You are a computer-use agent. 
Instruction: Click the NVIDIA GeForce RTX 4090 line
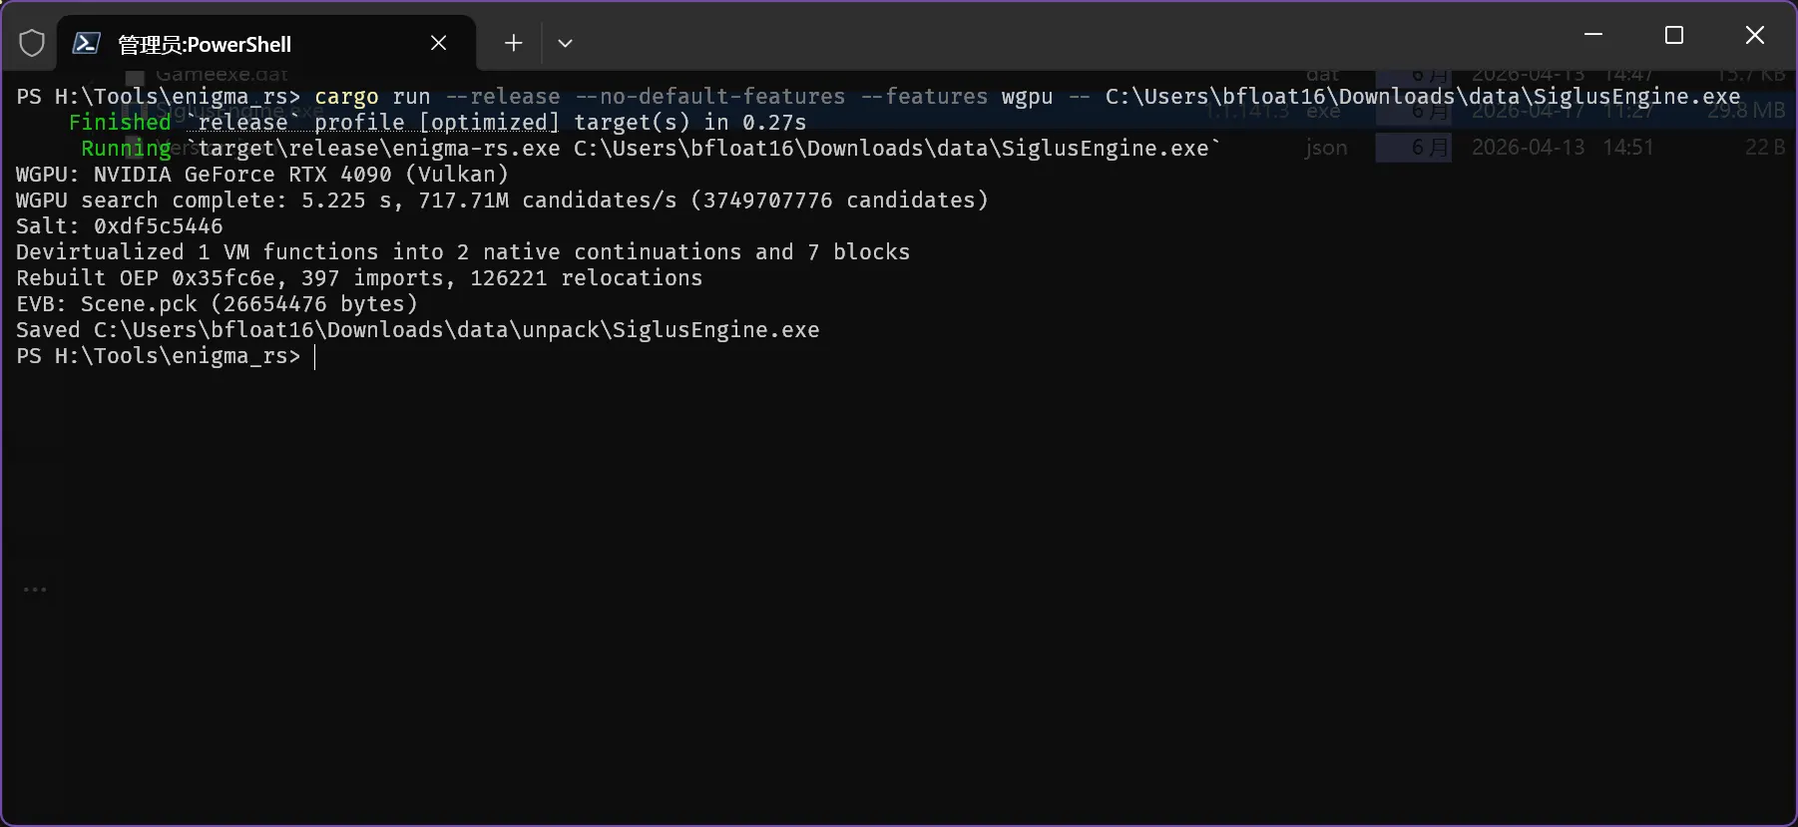(x=262, y=175)
